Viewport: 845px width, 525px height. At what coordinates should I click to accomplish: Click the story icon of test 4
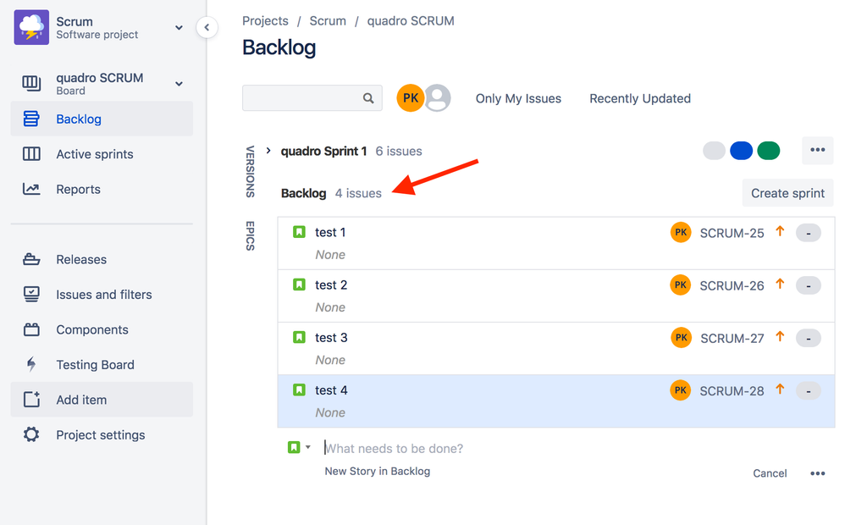pyautogui.click(x=299, y=390)
